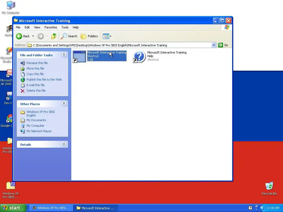Open the File menu

click(x=18, y=27)
